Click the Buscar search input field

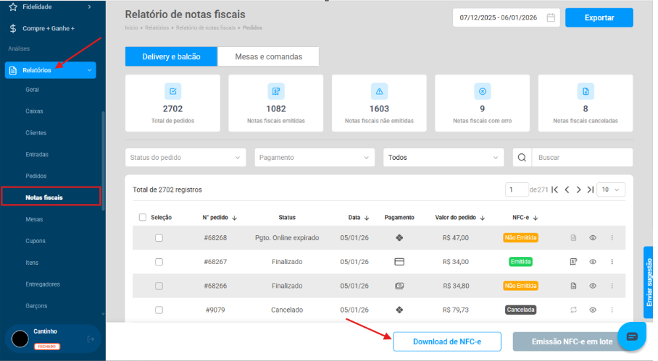pos(582,157)
